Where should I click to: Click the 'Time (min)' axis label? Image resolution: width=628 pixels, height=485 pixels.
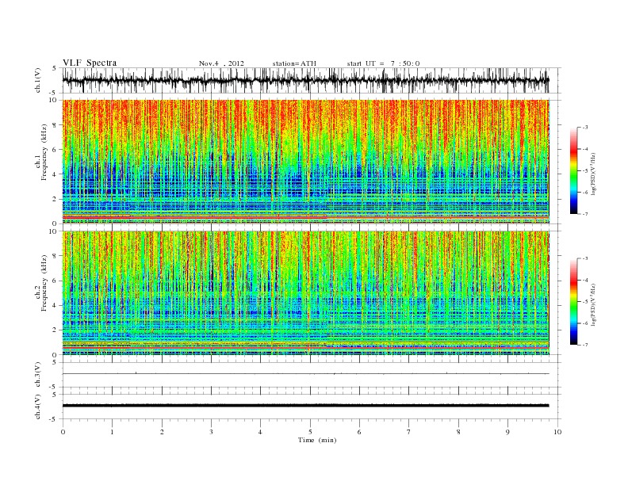317,440
